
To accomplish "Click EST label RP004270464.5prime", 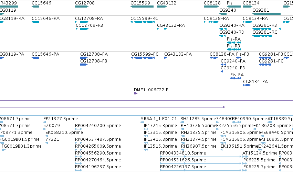I will [x=98, y=160].
